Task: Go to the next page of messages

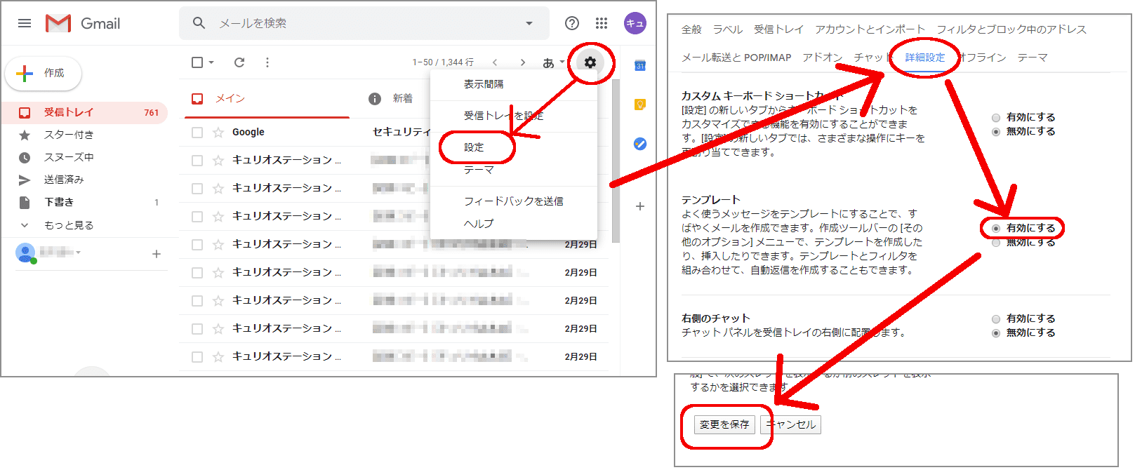Action: click(523, 62)
